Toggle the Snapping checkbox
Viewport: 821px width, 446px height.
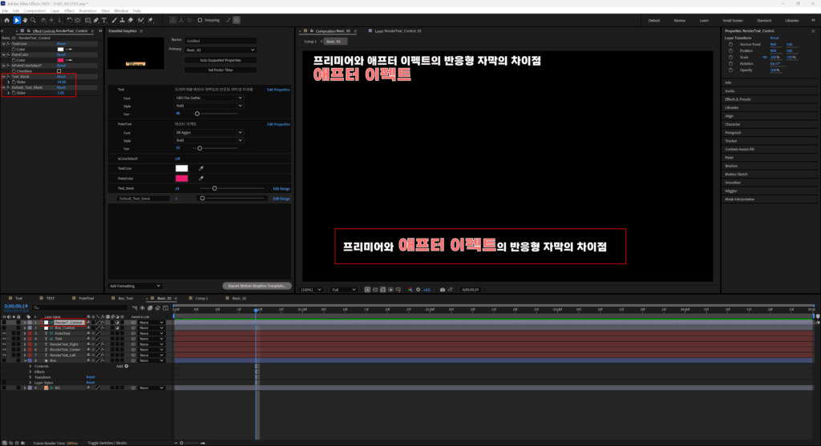pos(200,20)
